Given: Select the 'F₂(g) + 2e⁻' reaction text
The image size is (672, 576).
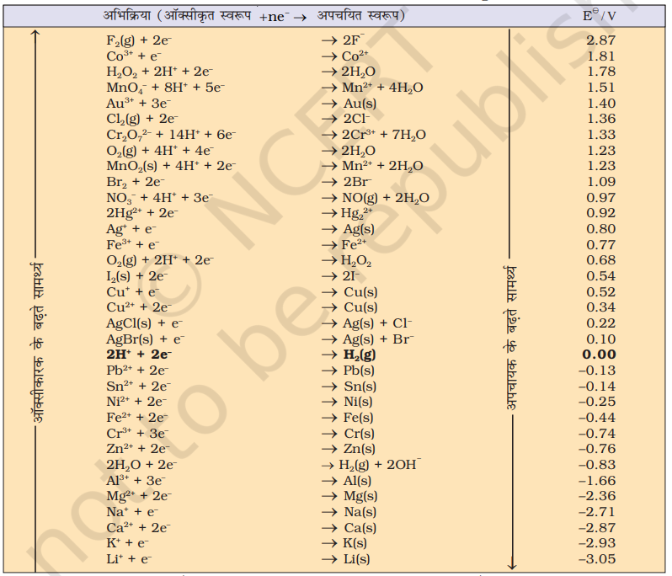Looking at the screenshot, I should (x=139, y=40).
